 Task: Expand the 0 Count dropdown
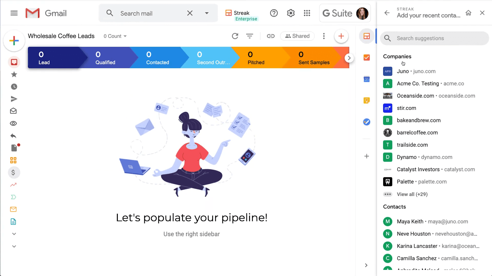[115, 36]
